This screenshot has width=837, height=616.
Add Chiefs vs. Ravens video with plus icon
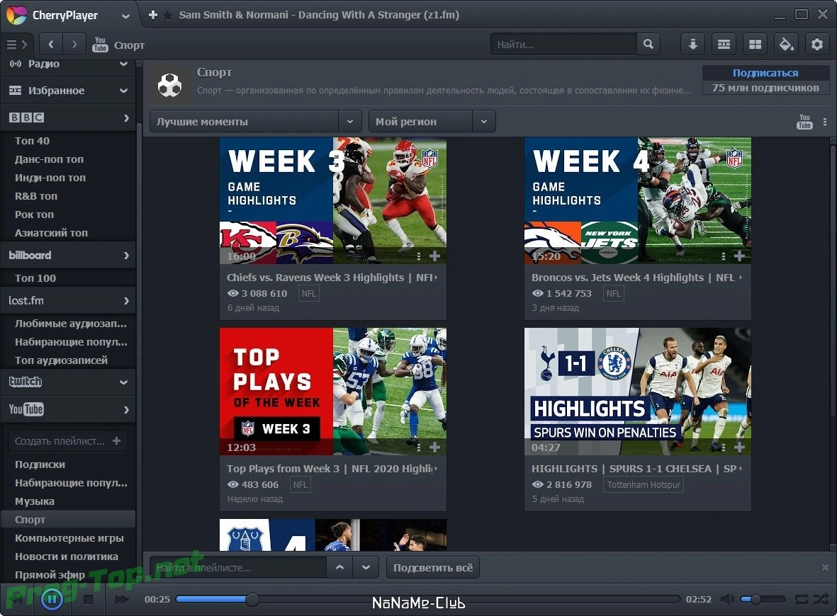(434, 256)
